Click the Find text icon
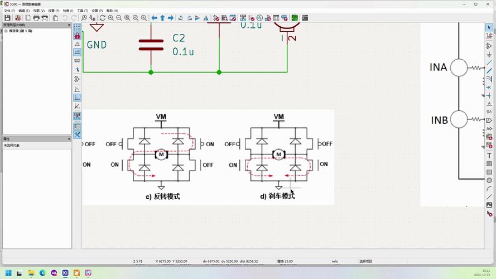This screenshot has width=496, height=279. click(x=84, y=18)
